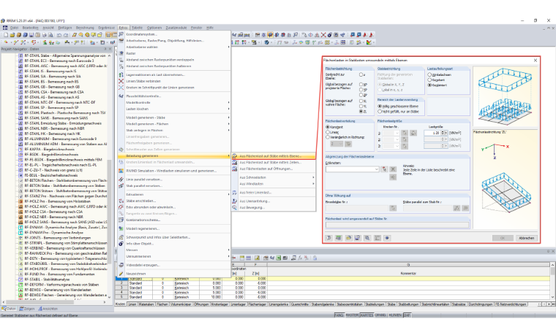
Task: Click the Koordinatensystem menu icon
Action: (x=121, y=34)
